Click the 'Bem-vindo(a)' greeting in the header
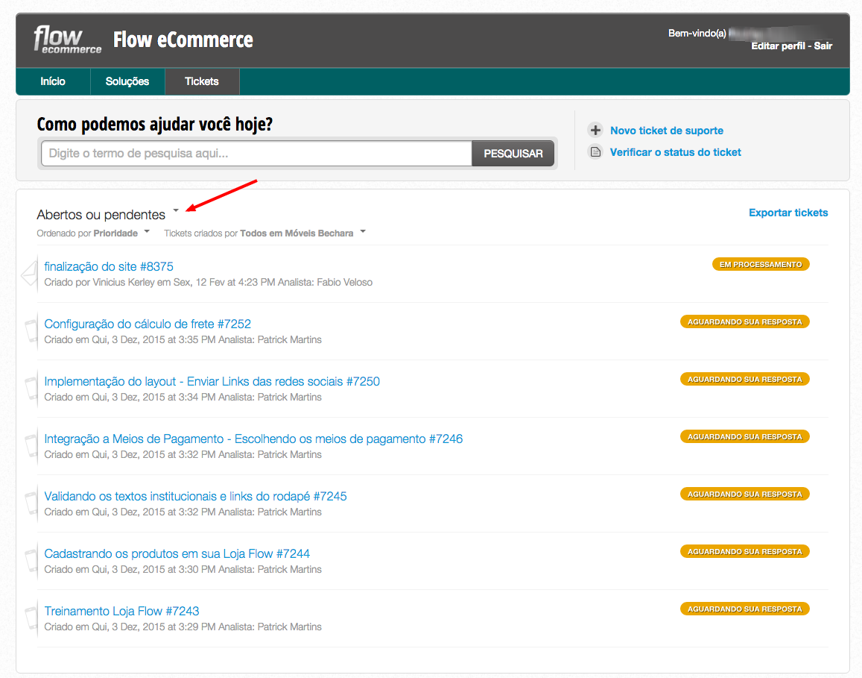862x678 pixels. [697, 33]
